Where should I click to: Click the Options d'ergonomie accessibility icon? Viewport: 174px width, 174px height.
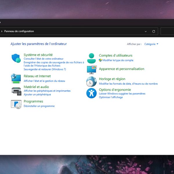click(91, 93)
